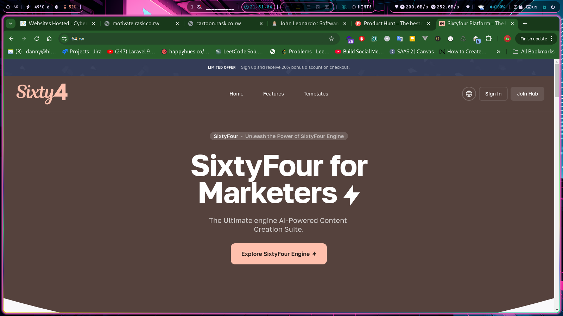Screen dimensions: 563x316
Task: Open the red AdBlock hand extension
Action: click(362, 39)
